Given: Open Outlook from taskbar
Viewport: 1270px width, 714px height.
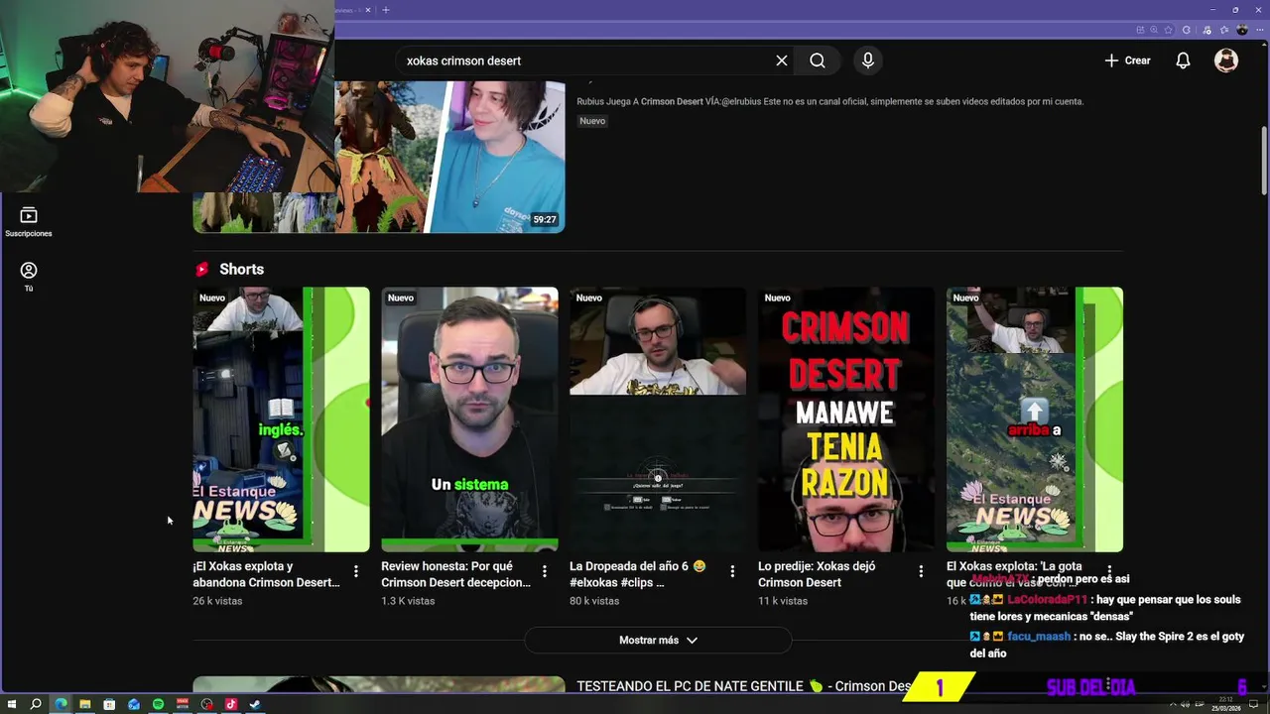Looking at the screenshot, I should (x=133, y=704).
